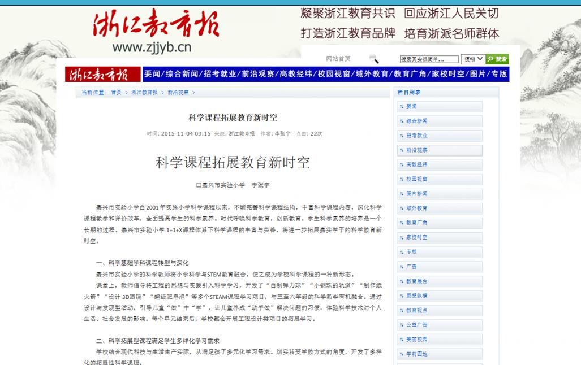Click the bullet icon beside sidebar 图片新闻
581x365 pixels.
pyautogui.click(x=401, y=194)
